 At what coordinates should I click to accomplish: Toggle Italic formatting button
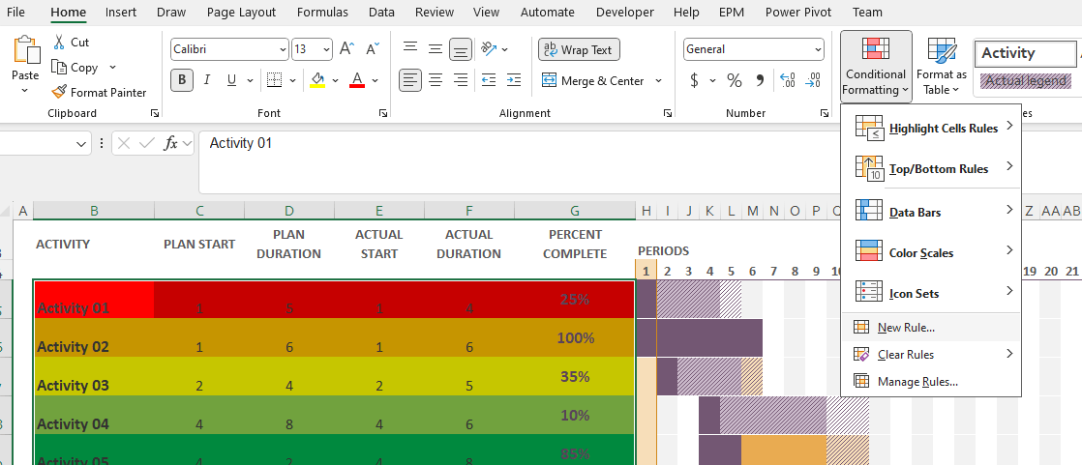[x=205, y=80]
